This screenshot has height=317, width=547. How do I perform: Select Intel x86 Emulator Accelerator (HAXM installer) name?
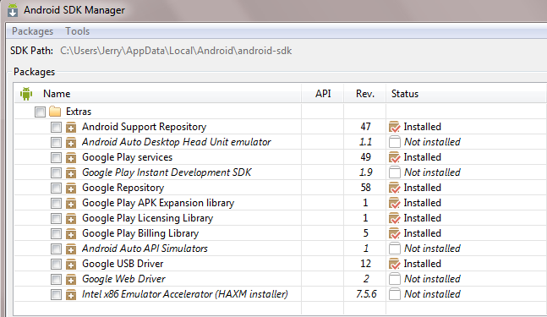[x=185, y=294]
